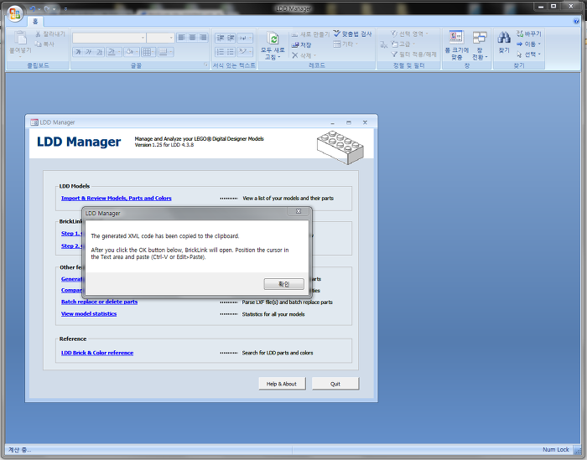587x460 pixels.
Task: Open the Font (글꼴) group dialog launcher
Action: click(x=205, y=65)
